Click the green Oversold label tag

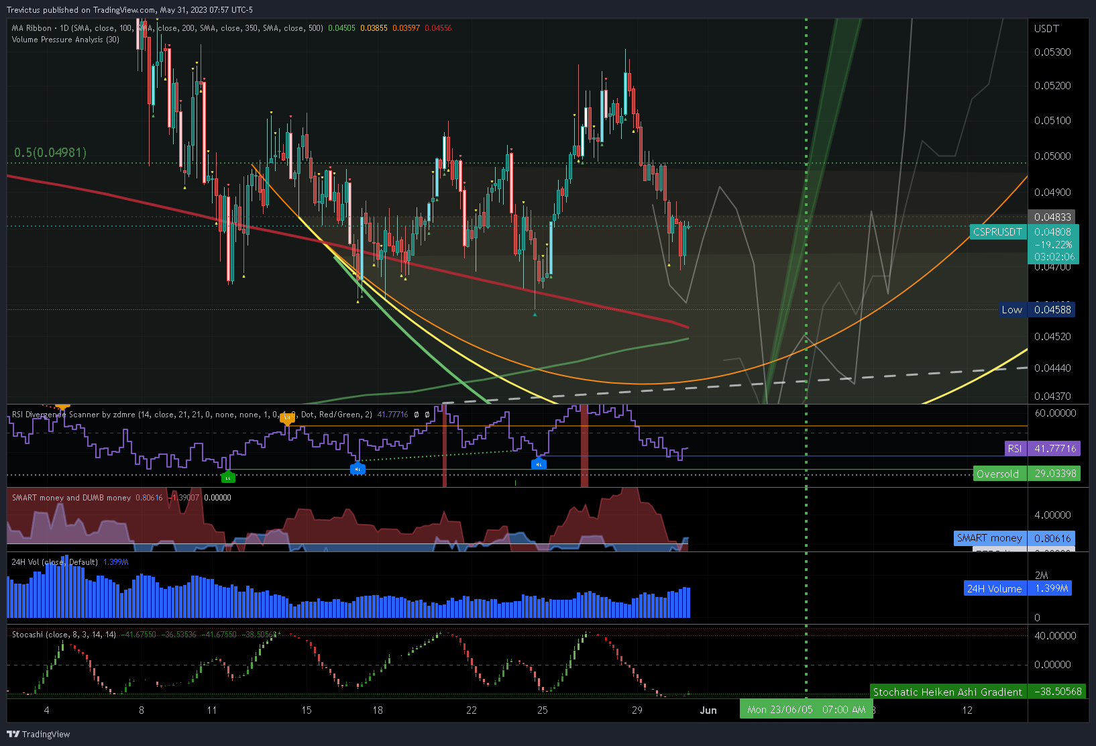(999, 474)
